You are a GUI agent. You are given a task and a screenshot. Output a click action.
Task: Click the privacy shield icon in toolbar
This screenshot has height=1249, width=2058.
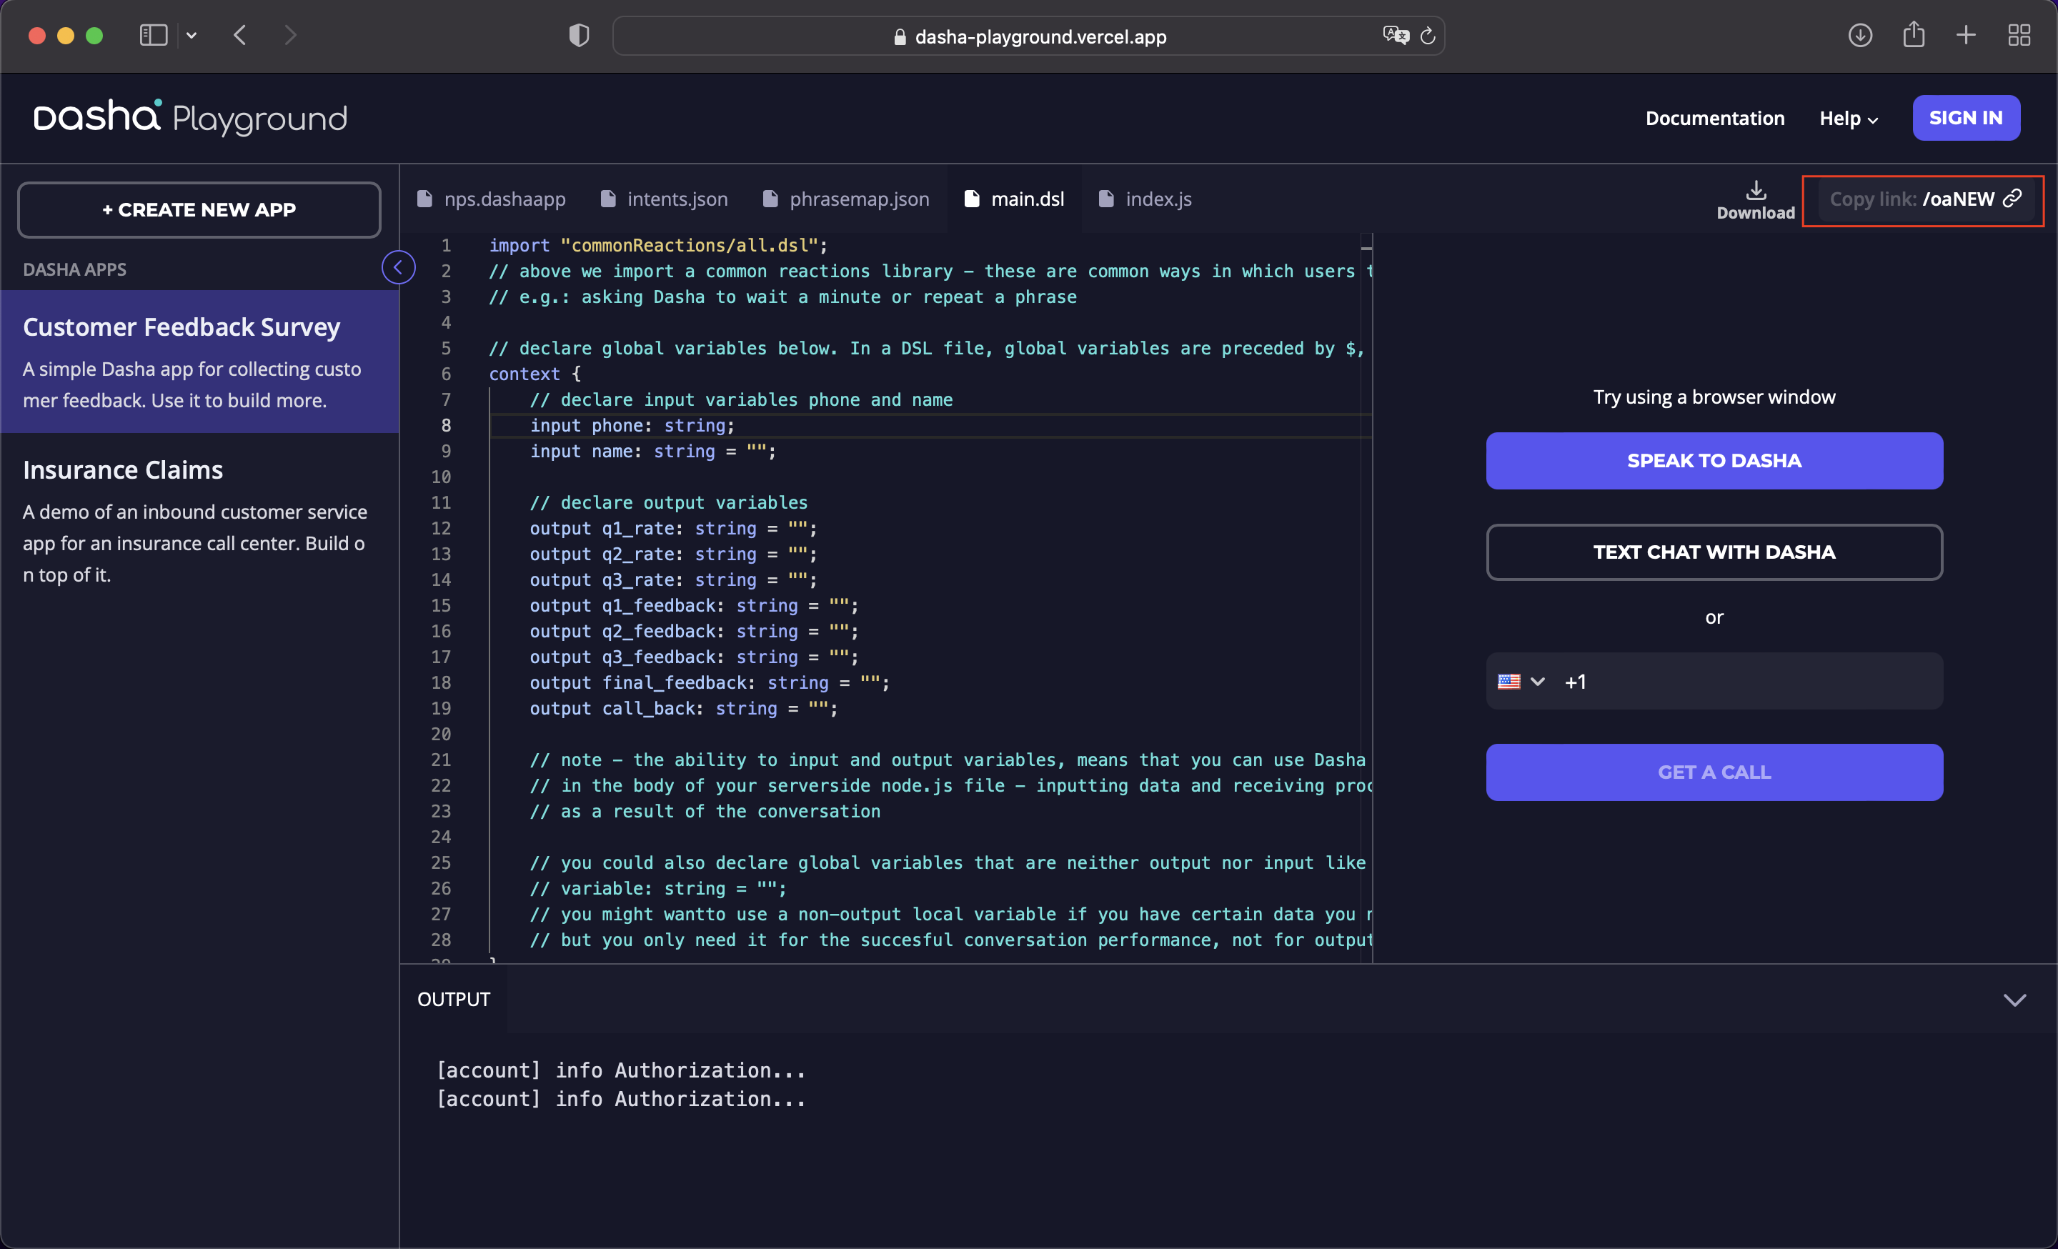[579, 35]
